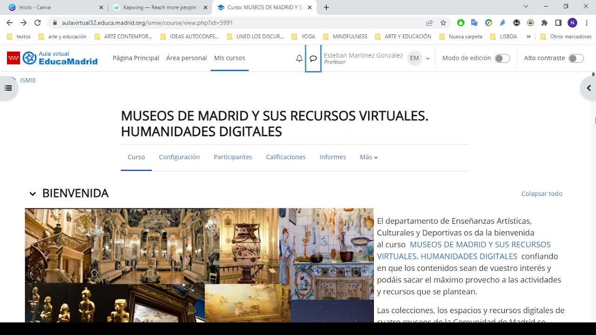Close the Curso: MUSEOS DE MADRID tab
This screenshot has height=335, width=596.
pos(310,7)
